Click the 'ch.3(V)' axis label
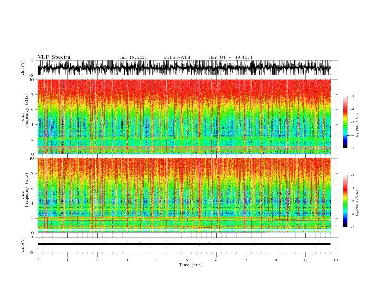378x292 pixels. click(x=23, y=245)
